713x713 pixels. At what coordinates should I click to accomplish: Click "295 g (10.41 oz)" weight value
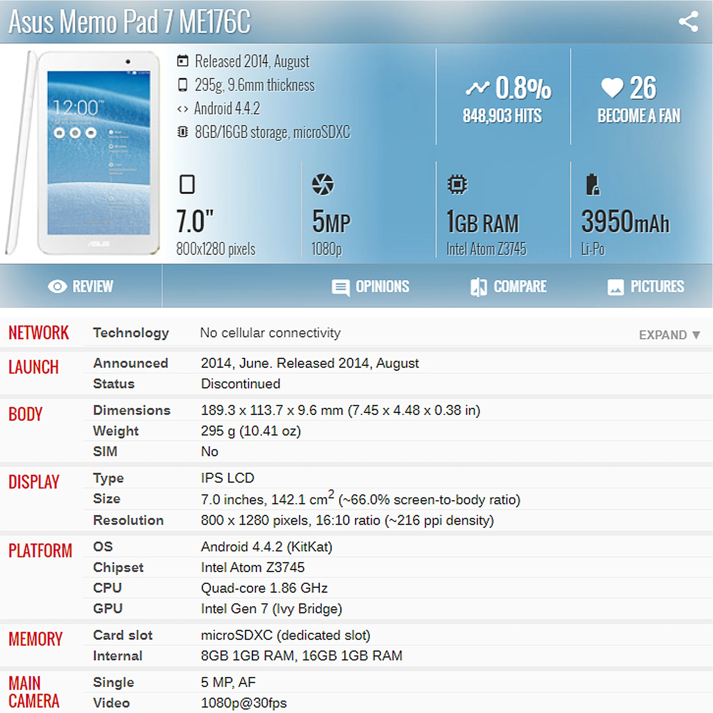[251, 431]
